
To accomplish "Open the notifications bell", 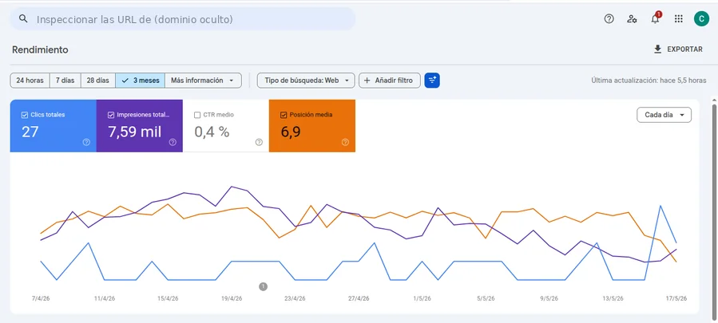I will [x=655, y=19].
